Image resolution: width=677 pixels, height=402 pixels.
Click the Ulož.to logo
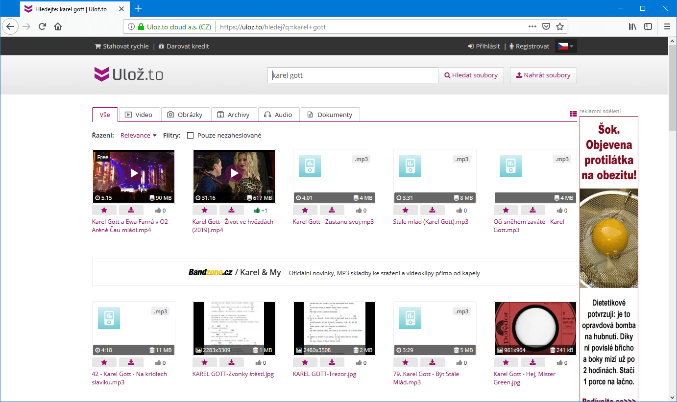point(129,74)
